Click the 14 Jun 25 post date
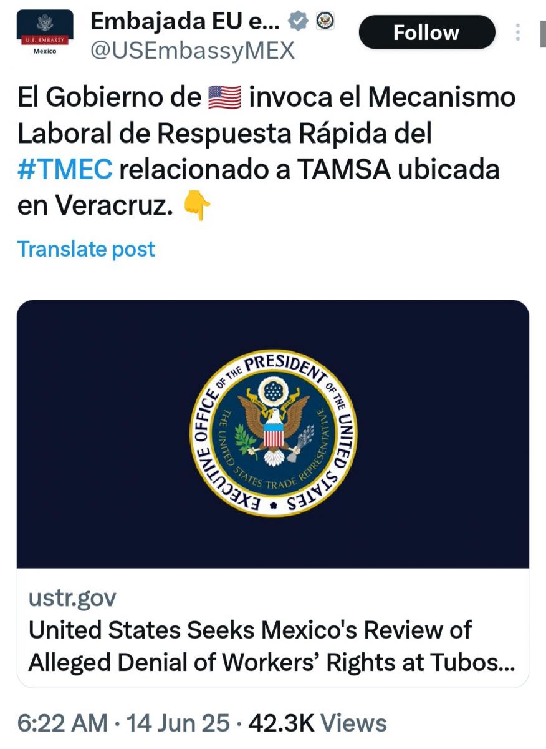The height and width of the screenshot is (749, 546). click(x=178, y=723)
